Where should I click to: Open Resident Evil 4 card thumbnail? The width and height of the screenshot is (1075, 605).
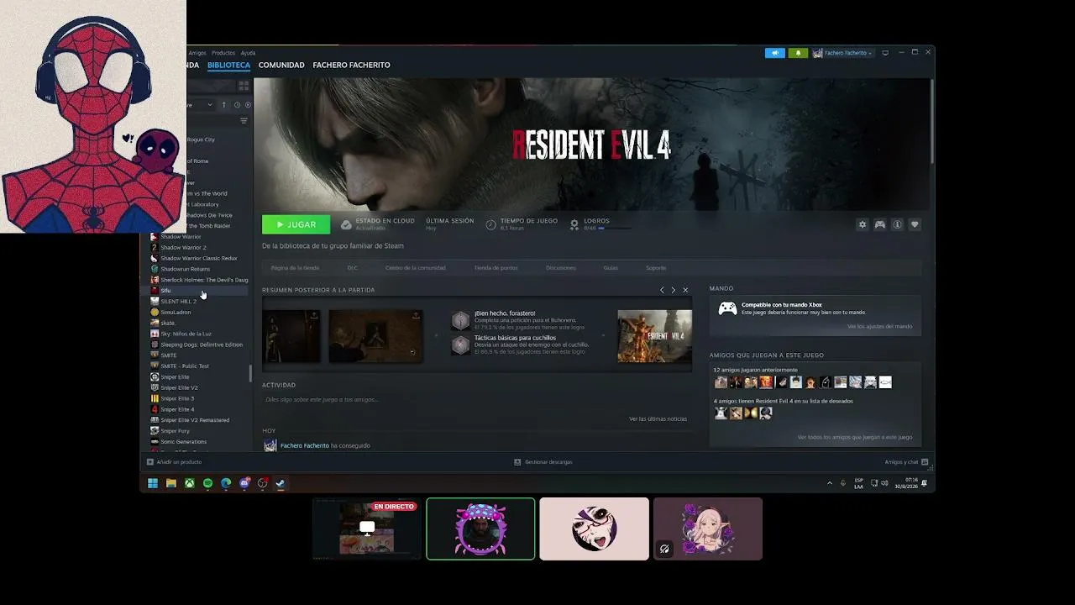pos(655,336)
